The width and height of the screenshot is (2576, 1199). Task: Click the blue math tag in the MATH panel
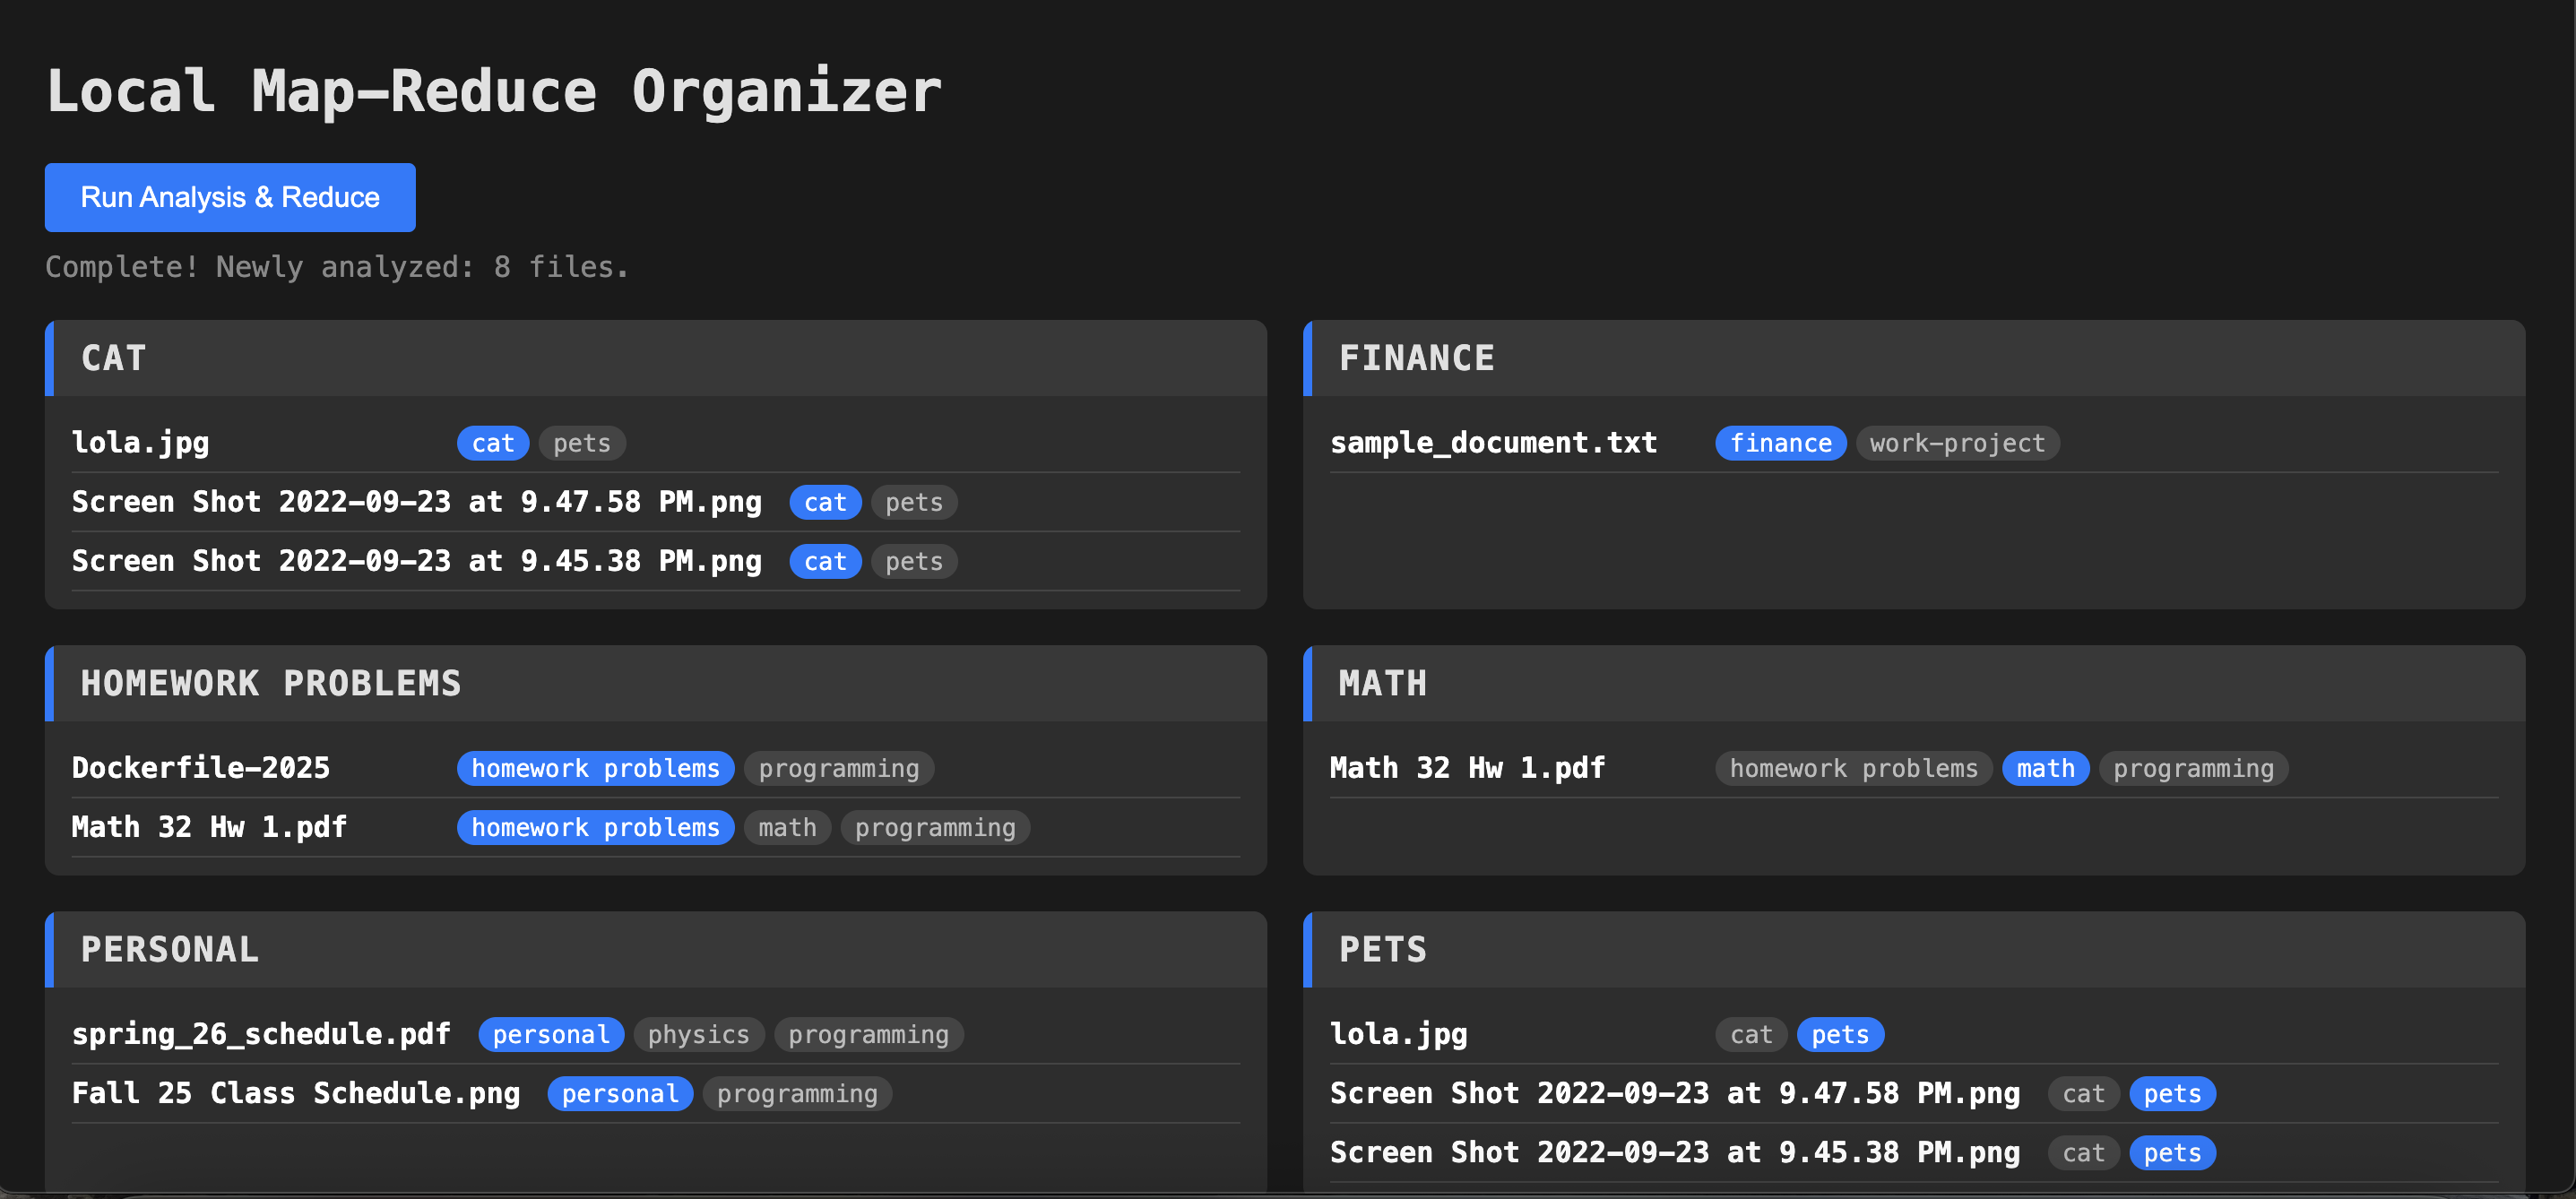tap(2044, 768)
